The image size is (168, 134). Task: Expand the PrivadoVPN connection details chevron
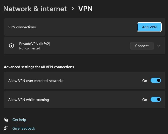[159, 46]
